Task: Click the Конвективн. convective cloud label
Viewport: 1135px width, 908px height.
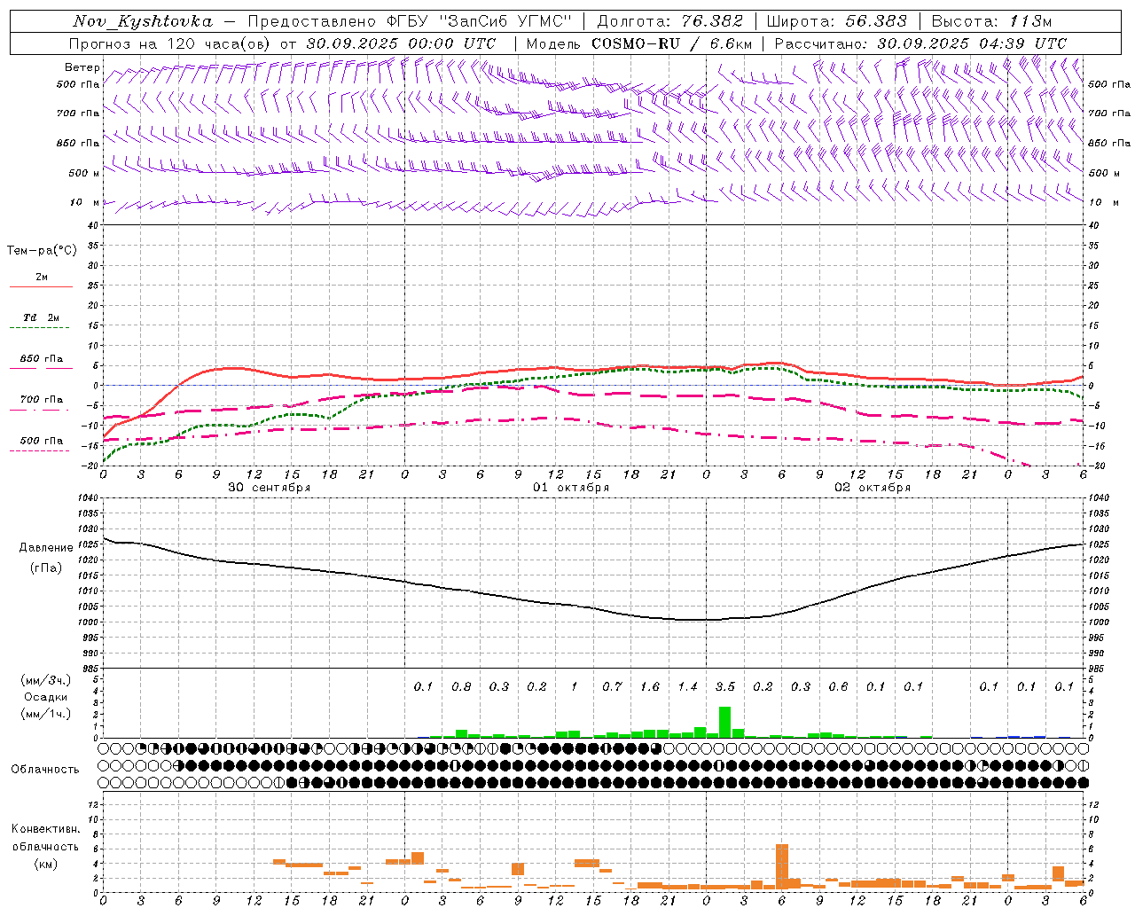Action: click(x=45, y=830)
